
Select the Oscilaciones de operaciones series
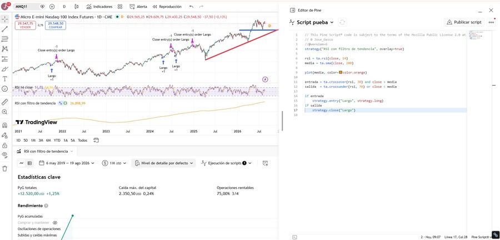click(39, 229)
